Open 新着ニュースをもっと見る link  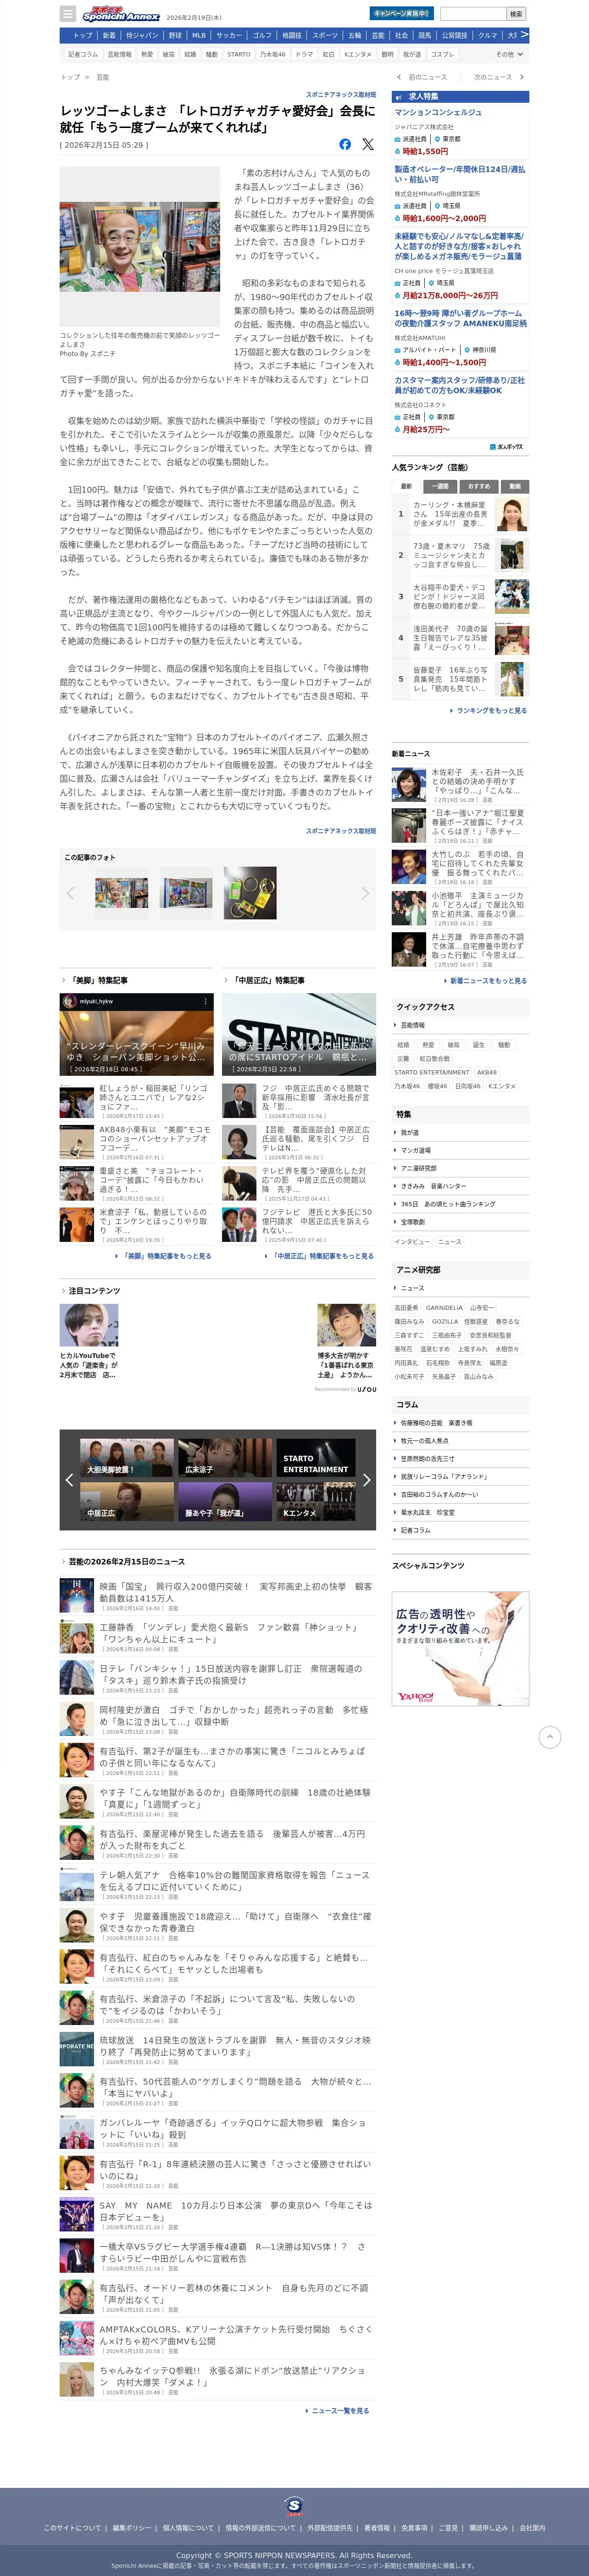coord(488,980)
